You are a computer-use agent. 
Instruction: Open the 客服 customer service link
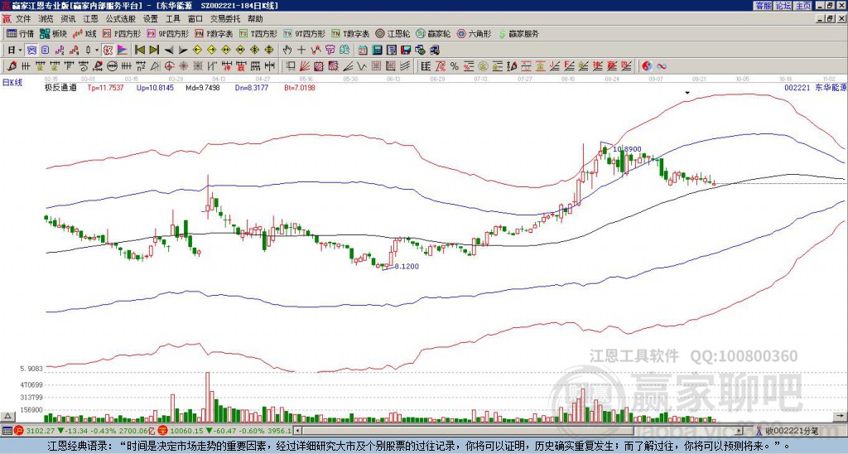763,6
